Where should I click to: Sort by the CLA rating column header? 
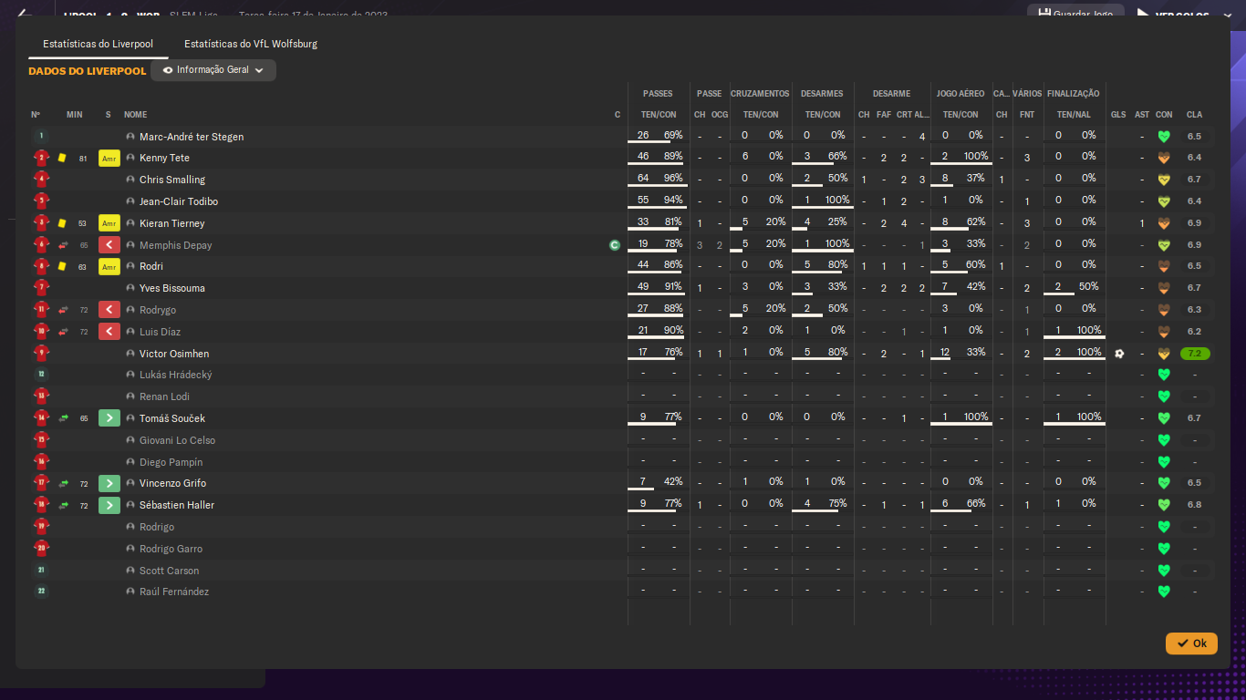pyautogui.click(x=1194, y=115)
